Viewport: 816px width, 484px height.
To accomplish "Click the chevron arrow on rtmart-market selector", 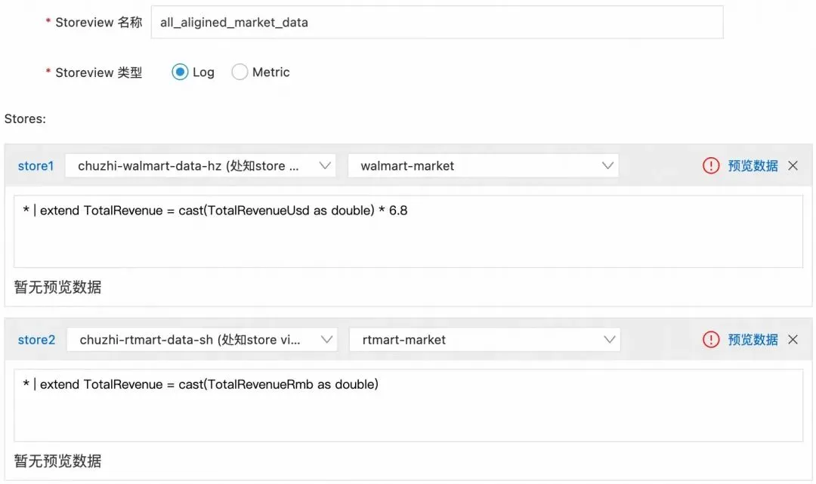I will pos(609,340).
